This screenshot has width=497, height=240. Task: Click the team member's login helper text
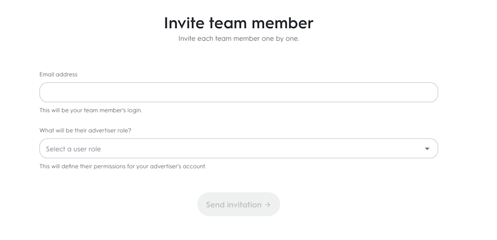(x=91, y=110)
